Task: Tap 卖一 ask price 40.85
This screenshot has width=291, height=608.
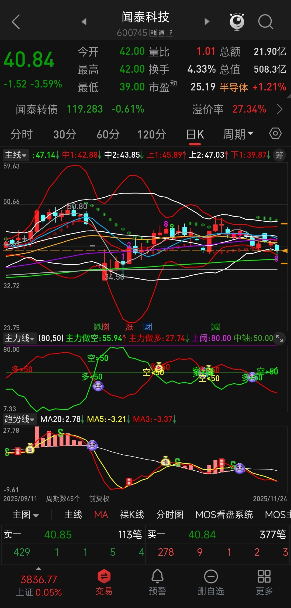Action: pyautogui.click(x=58, y=535)
